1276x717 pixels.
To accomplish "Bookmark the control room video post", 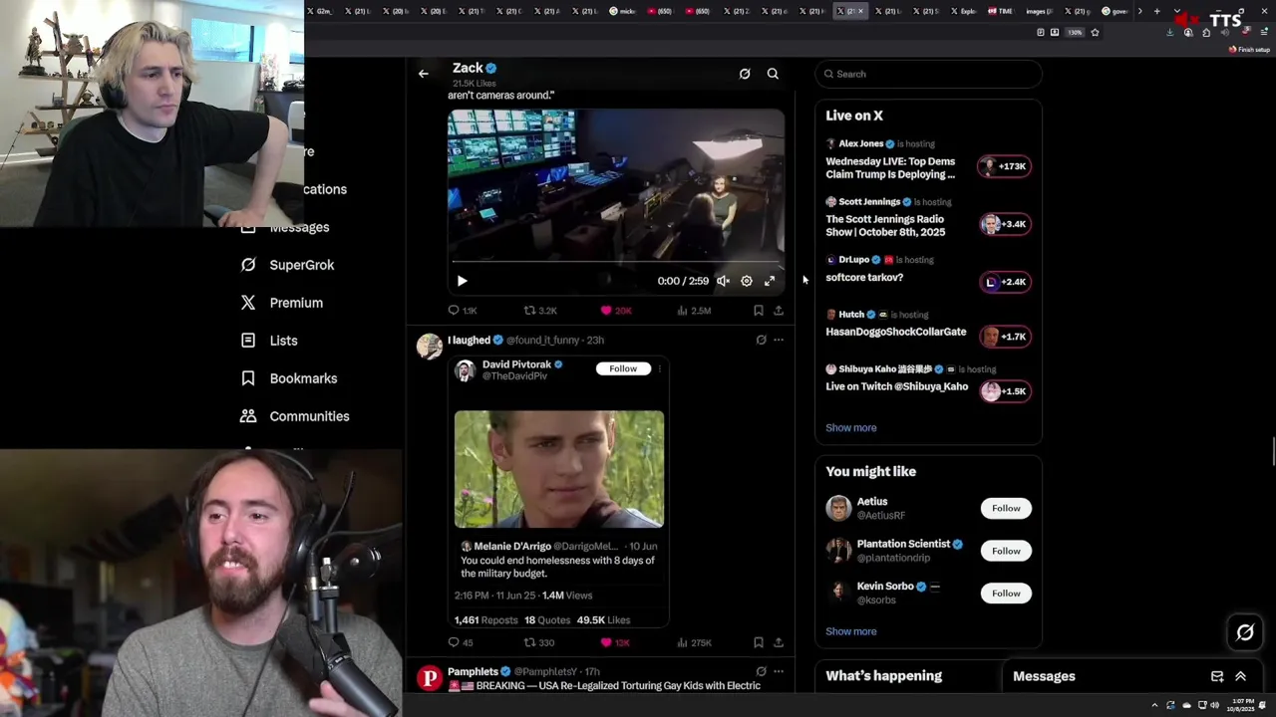I will coord(759,311).
